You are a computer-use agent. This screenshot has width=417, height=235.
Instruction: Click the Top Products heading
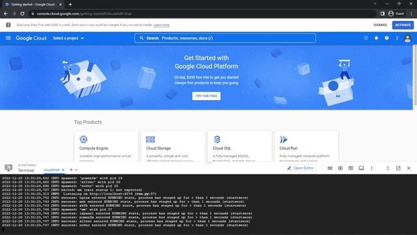point(88,122)
